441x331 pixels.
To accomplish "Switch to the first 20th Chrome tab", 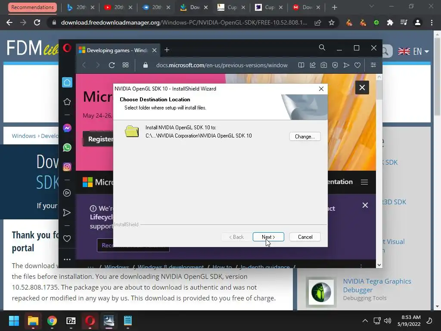I will [x=81, y=7].
